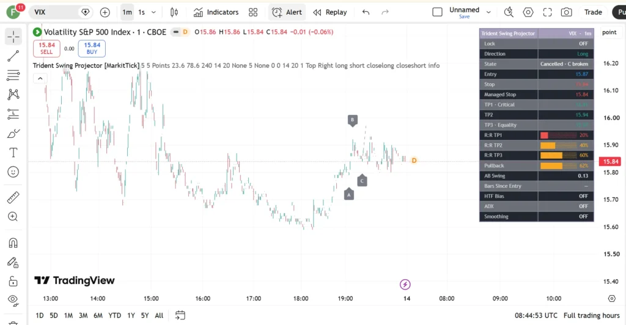Click the orange D badge beside CBOE
This screenshot has width=626, height=325.
tap(185, 32)
